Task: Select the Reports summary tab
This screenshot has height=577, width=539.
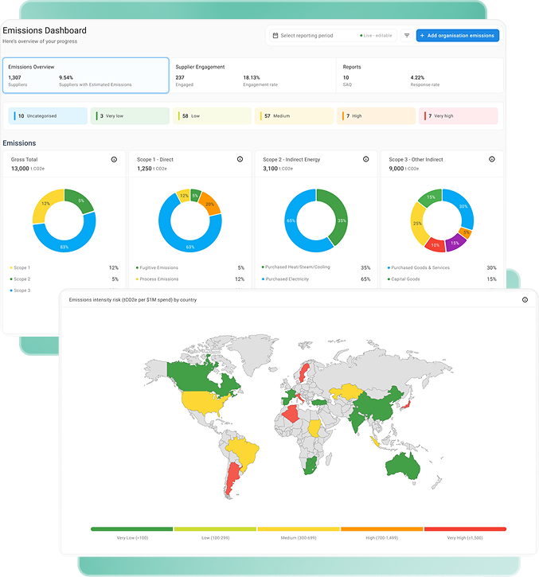Action: pos(420,76)
